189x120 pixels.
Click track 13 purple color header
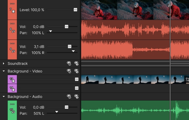(x=12, y=79)
